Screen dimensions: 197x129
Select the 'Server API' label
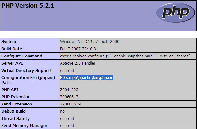[12, 63]
